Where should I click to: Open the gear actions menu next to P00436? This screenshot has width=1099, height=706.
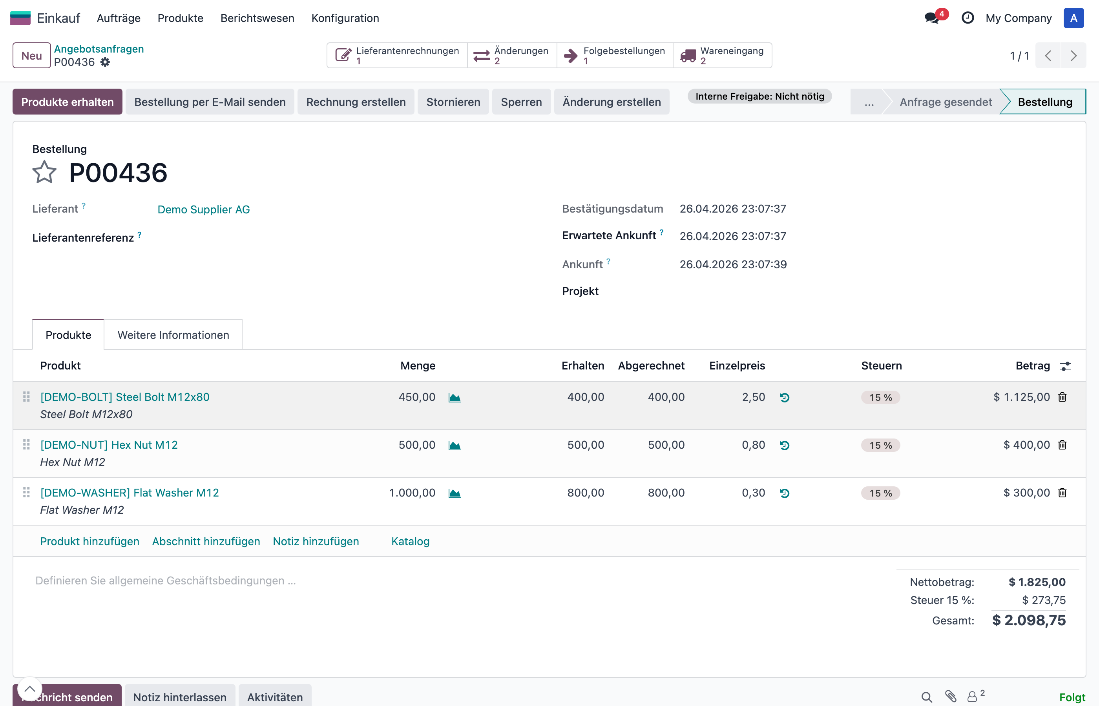(105, 62)
